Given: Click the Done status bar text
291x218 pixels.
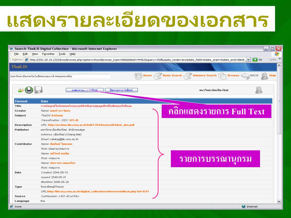Looking at the screenshot, I should 18,207.
